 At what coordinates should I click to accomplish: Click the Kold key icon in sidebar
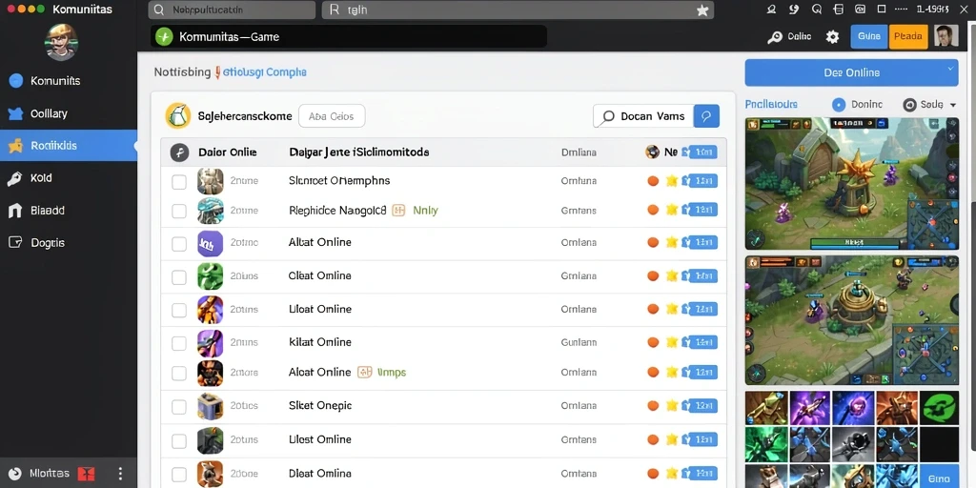pyautogui.click(x=15, y=178)
